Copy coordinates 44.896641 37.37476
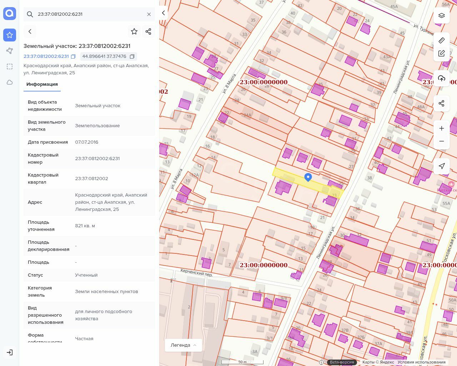The height and width of the screenshot is (366, 457). (x=132, y=56)
